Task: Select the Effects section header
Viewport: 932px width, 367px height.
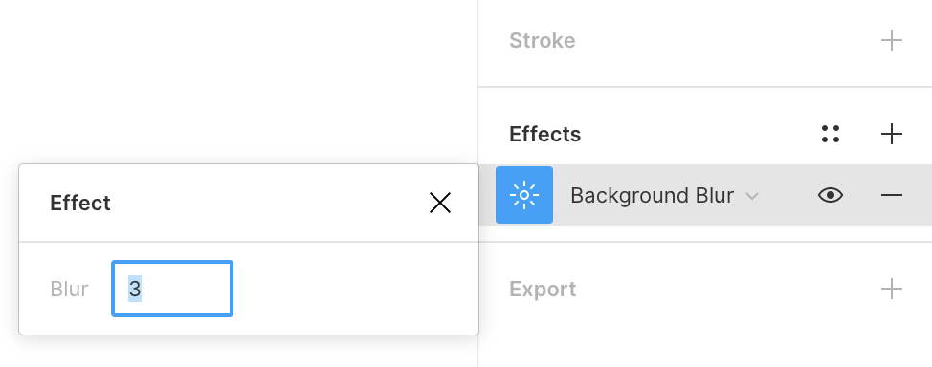Action: [545, 134]
